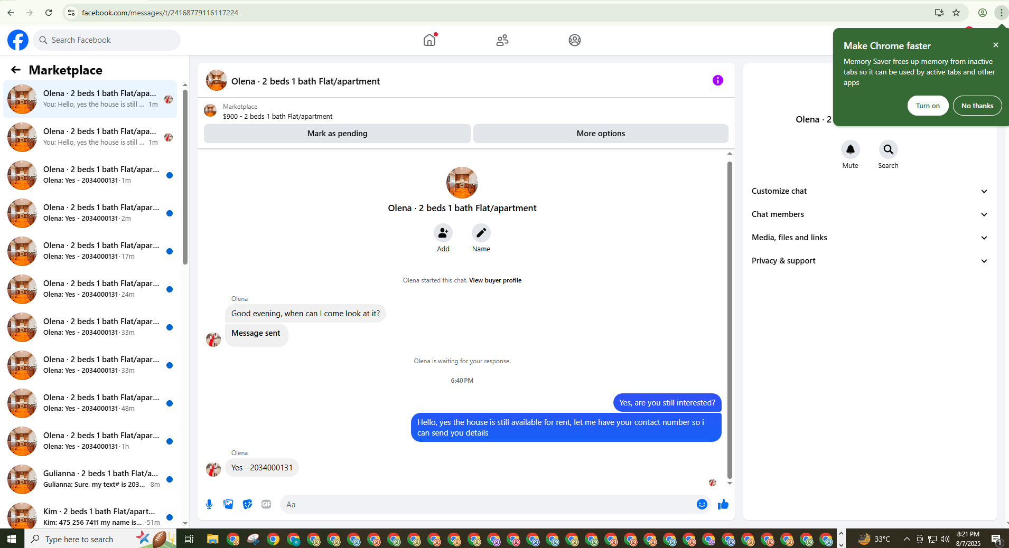
Task: Open Olena chat from 1h ago
Action: pos(90,441)
